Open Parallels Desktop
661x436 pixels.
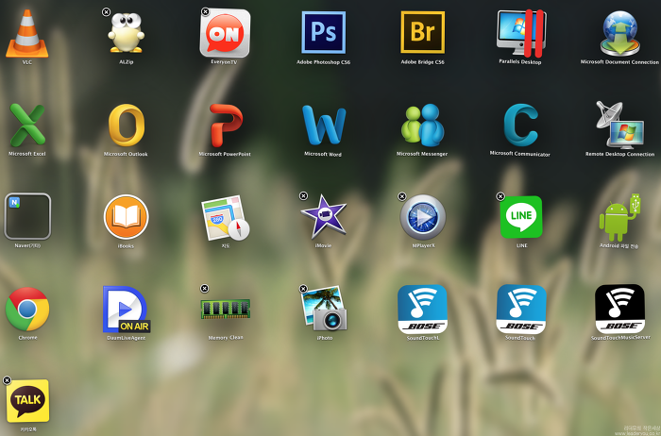521,33
